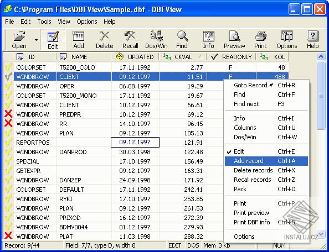This screenshot has height=252, width=329.
Task: Click deleted marker on PLAT row
Action: [8, 236]
